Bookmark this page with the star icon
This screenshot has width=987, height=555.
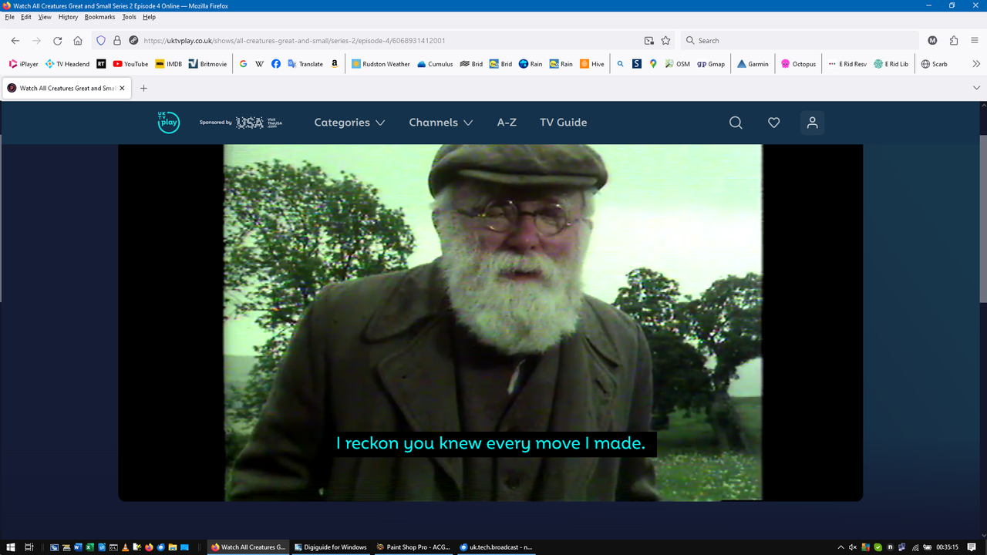665,41
